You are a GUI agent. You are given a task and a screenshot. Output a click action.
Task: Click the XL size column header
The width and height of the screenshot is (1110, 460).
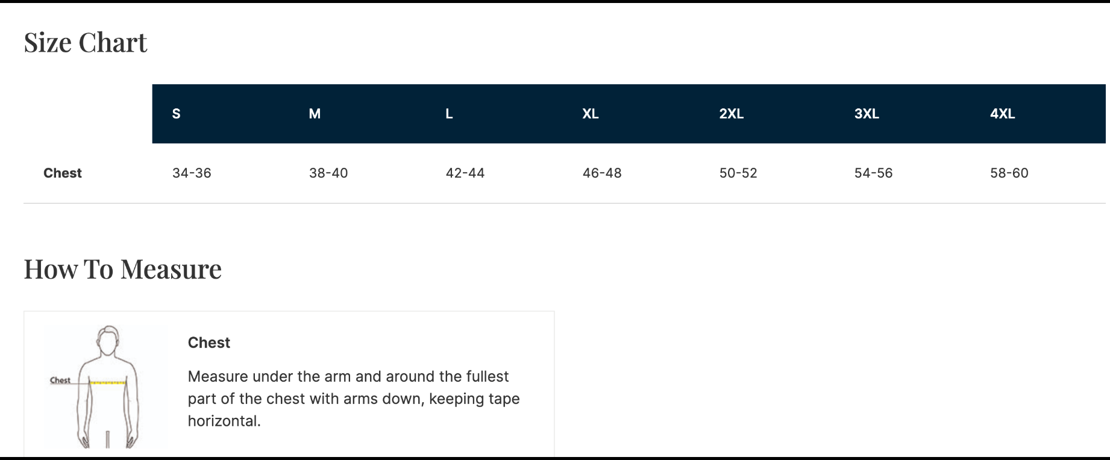coord(591,114)
